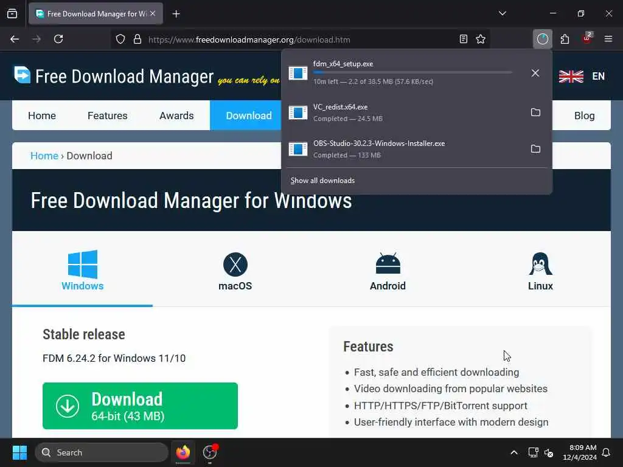Open the Firefox hamburger menu
Screen dimensions: 623x467
tap(608, 39)
